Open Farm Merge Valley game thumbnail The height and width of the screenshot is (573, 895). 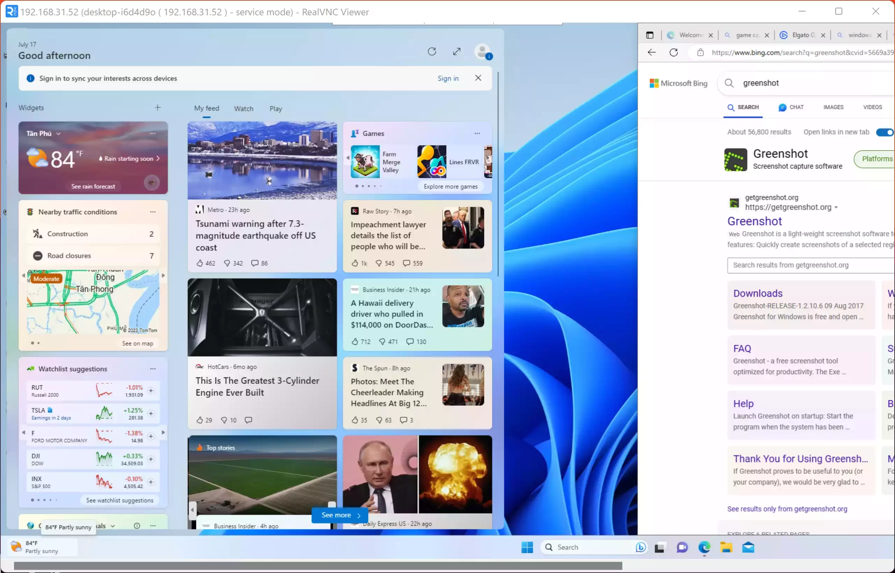point(365,162)
